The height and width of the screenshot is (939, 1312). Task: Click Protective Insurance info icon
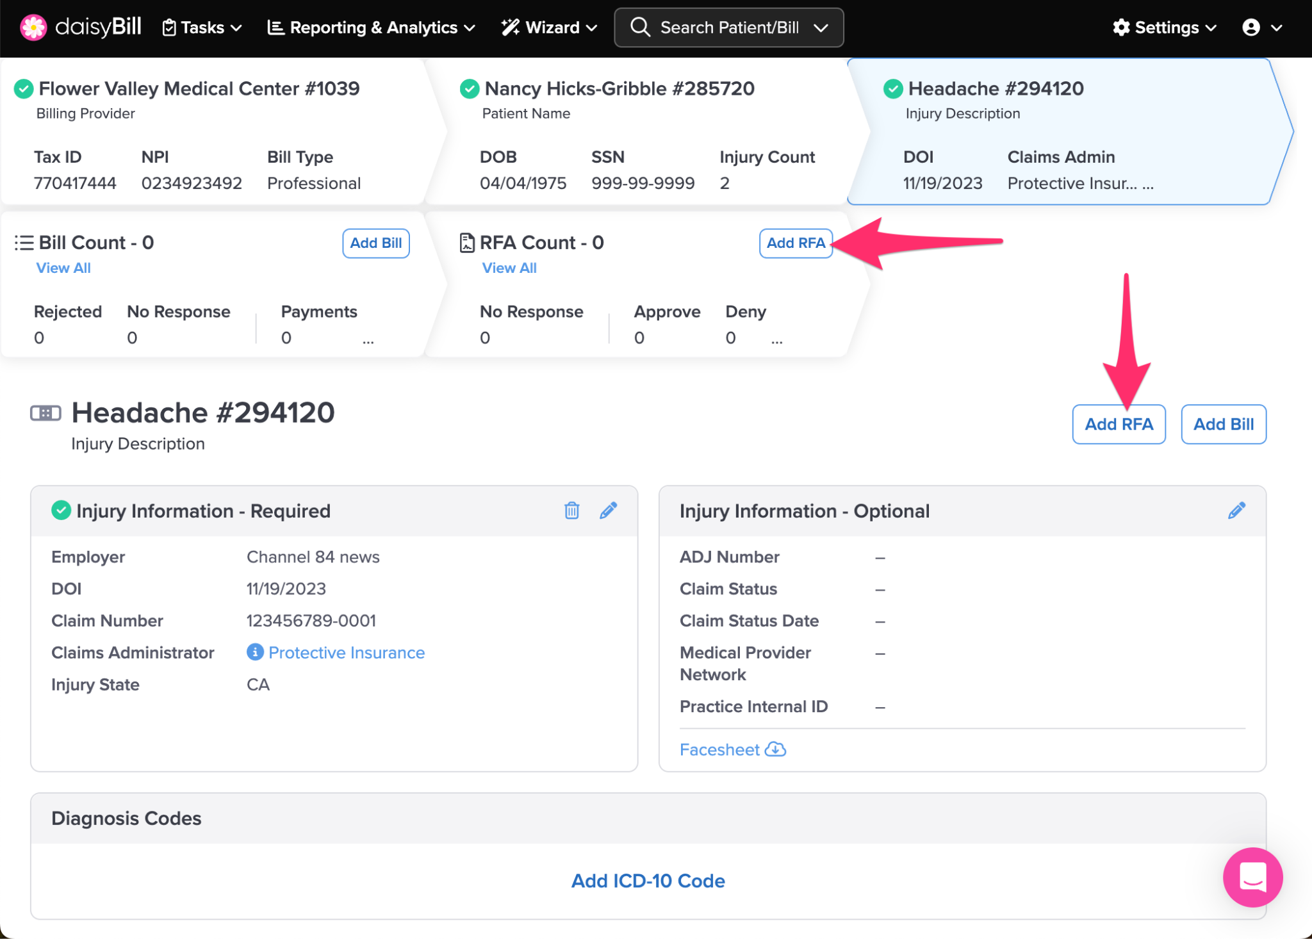255,652
